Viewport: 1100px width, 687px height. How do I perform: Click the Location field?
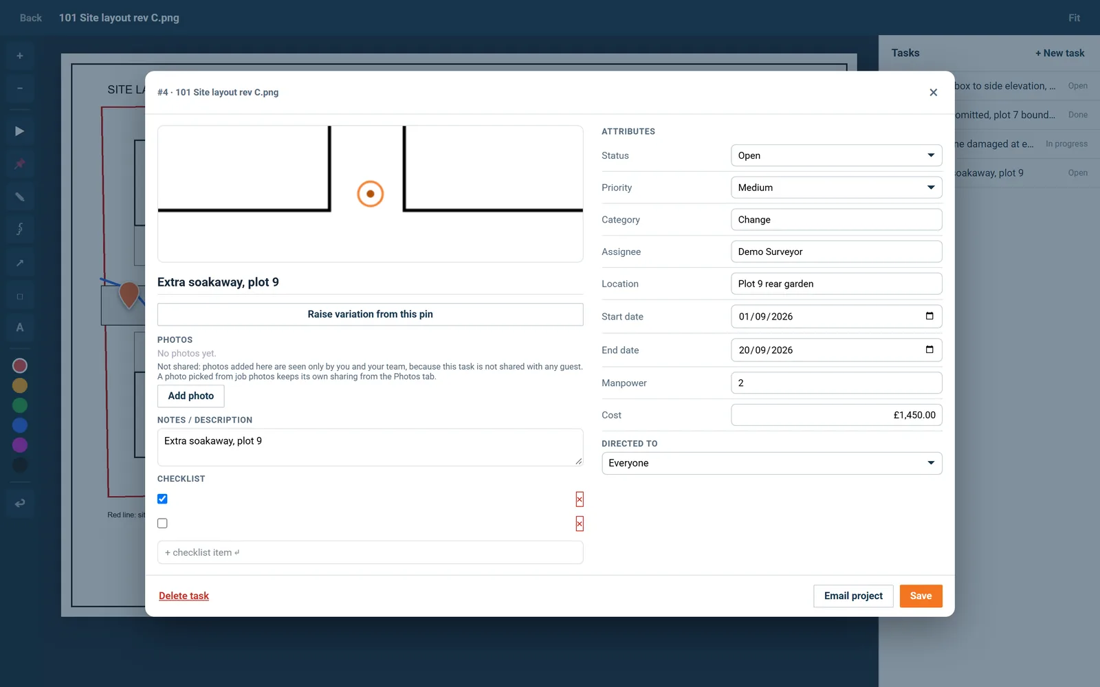(x=836, y=284)
